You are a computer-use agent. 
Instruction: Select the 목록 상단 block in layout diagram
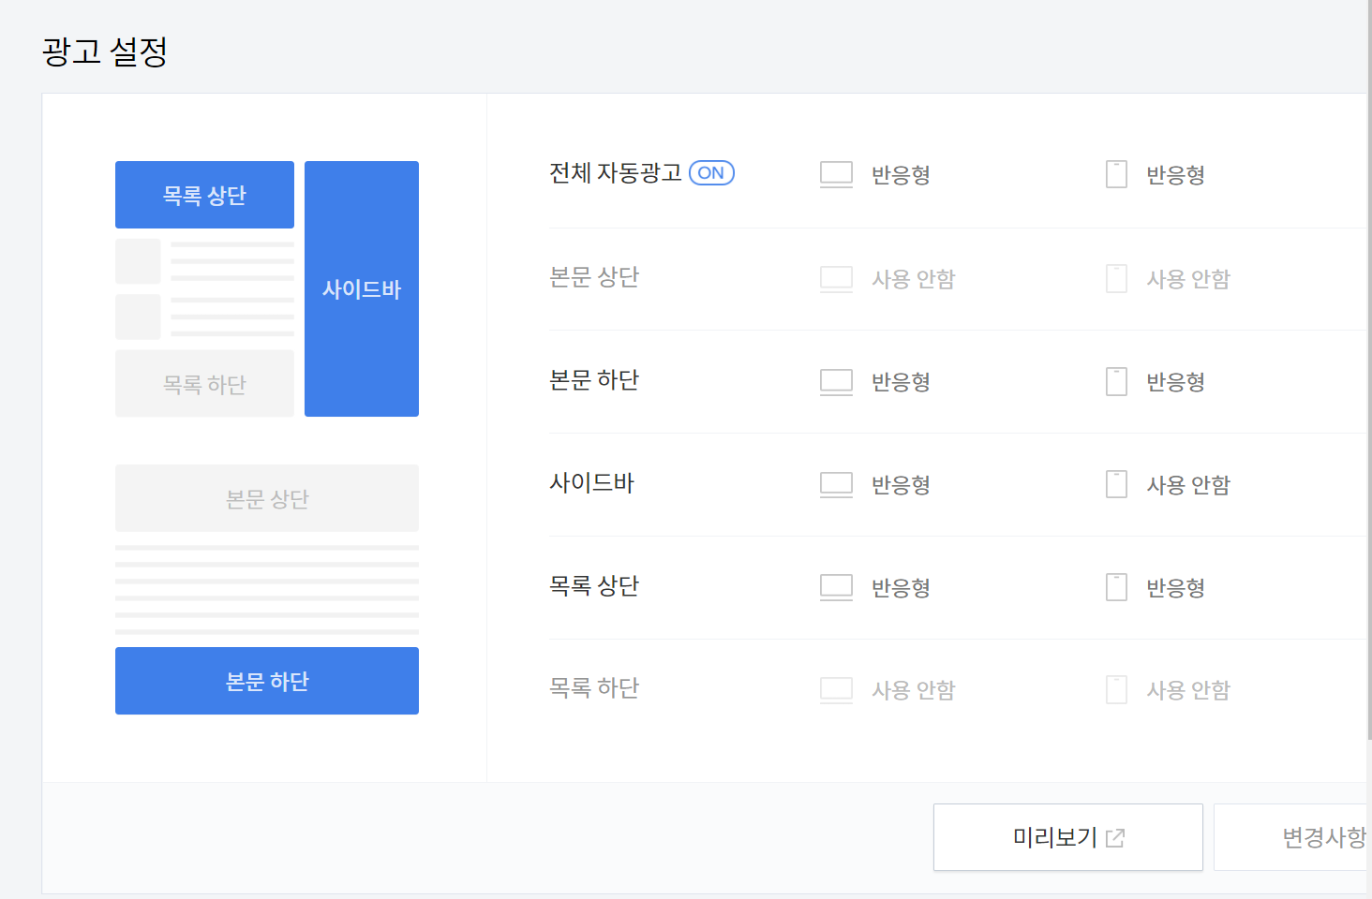coord(204,195)
